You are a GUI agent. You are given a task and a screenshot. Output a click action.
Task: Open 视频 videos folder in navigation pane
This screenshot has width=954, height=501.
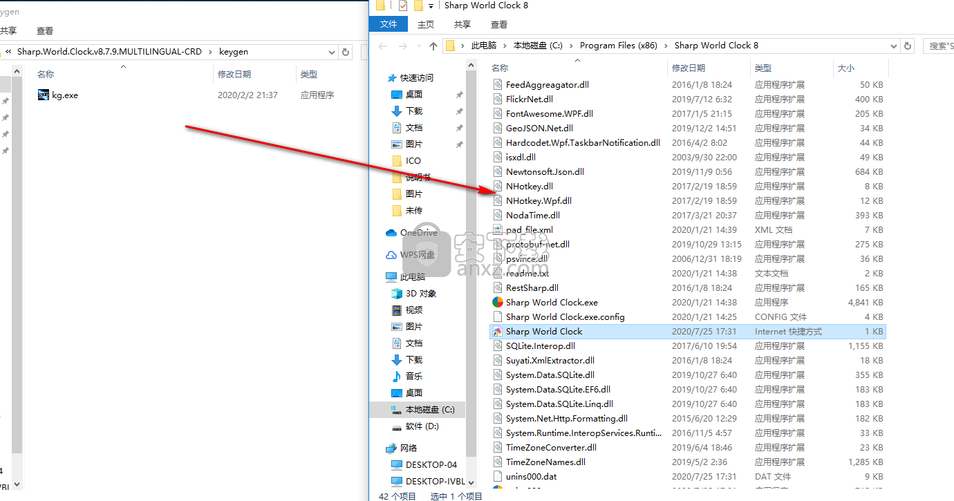click(x=406, y=310)
